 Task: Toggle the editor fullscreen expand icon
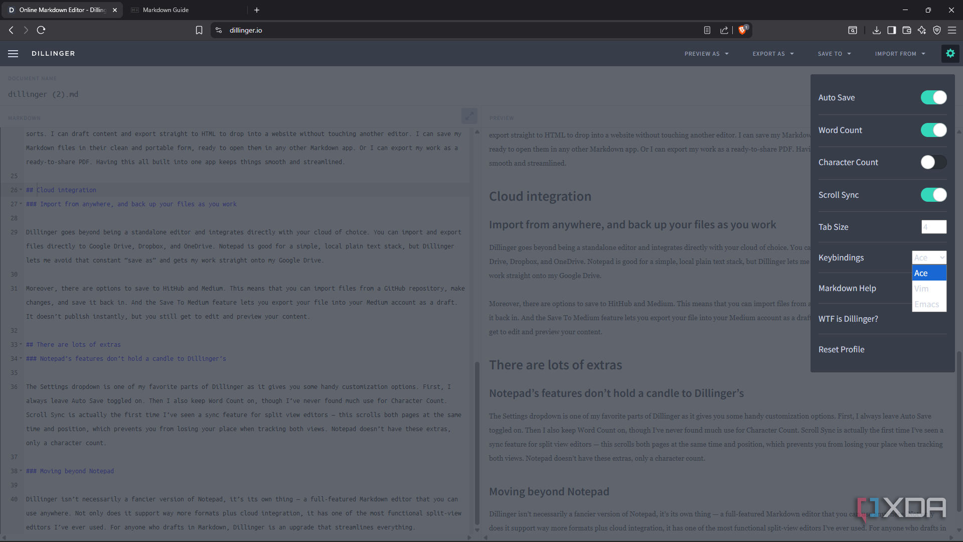coord(469,116)
